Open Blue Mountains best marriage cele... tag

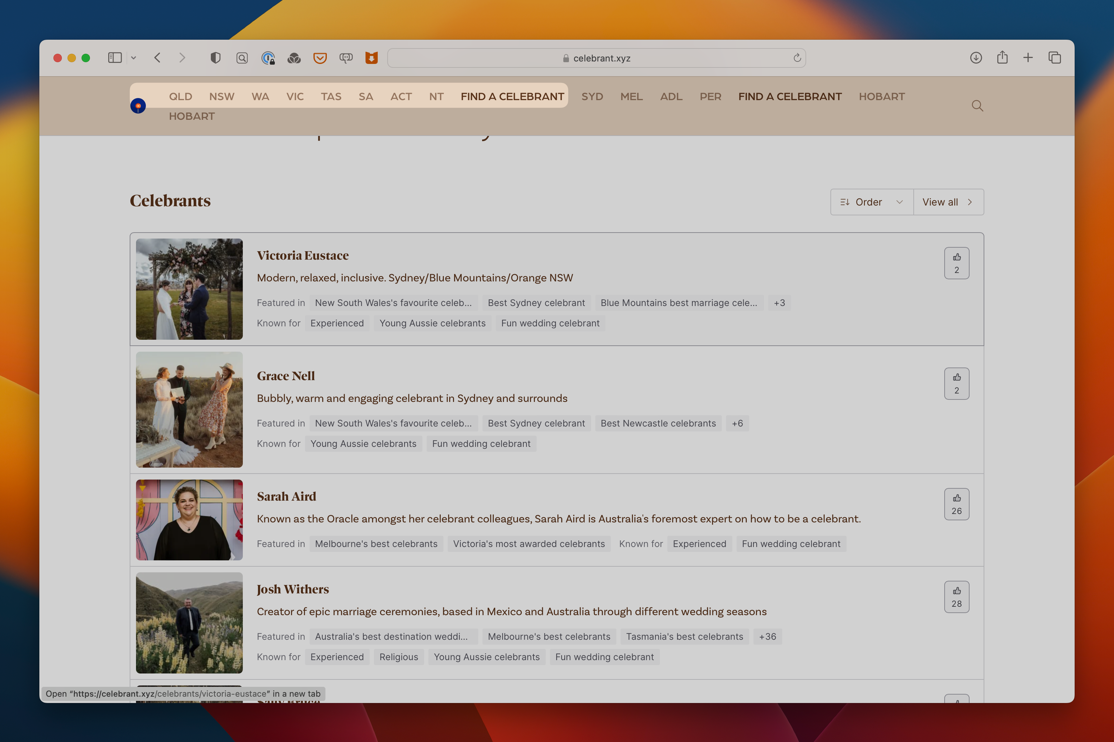point(679,303)
